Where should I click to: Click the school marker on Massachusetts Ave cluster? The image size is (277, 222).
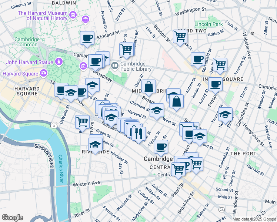pyautogui.click(x=111, y=118)
